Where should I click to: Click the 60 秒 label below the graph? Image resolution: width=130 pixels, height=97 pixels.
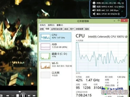(x=78, y=73)
